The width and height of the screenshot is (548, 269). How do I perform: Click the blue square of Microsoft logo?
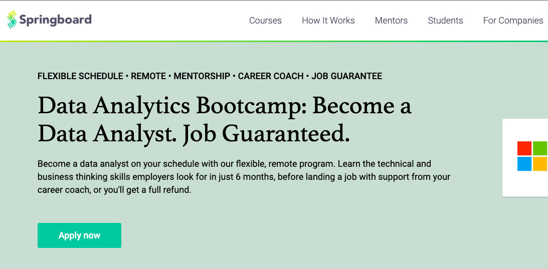[x=524, y=164]
